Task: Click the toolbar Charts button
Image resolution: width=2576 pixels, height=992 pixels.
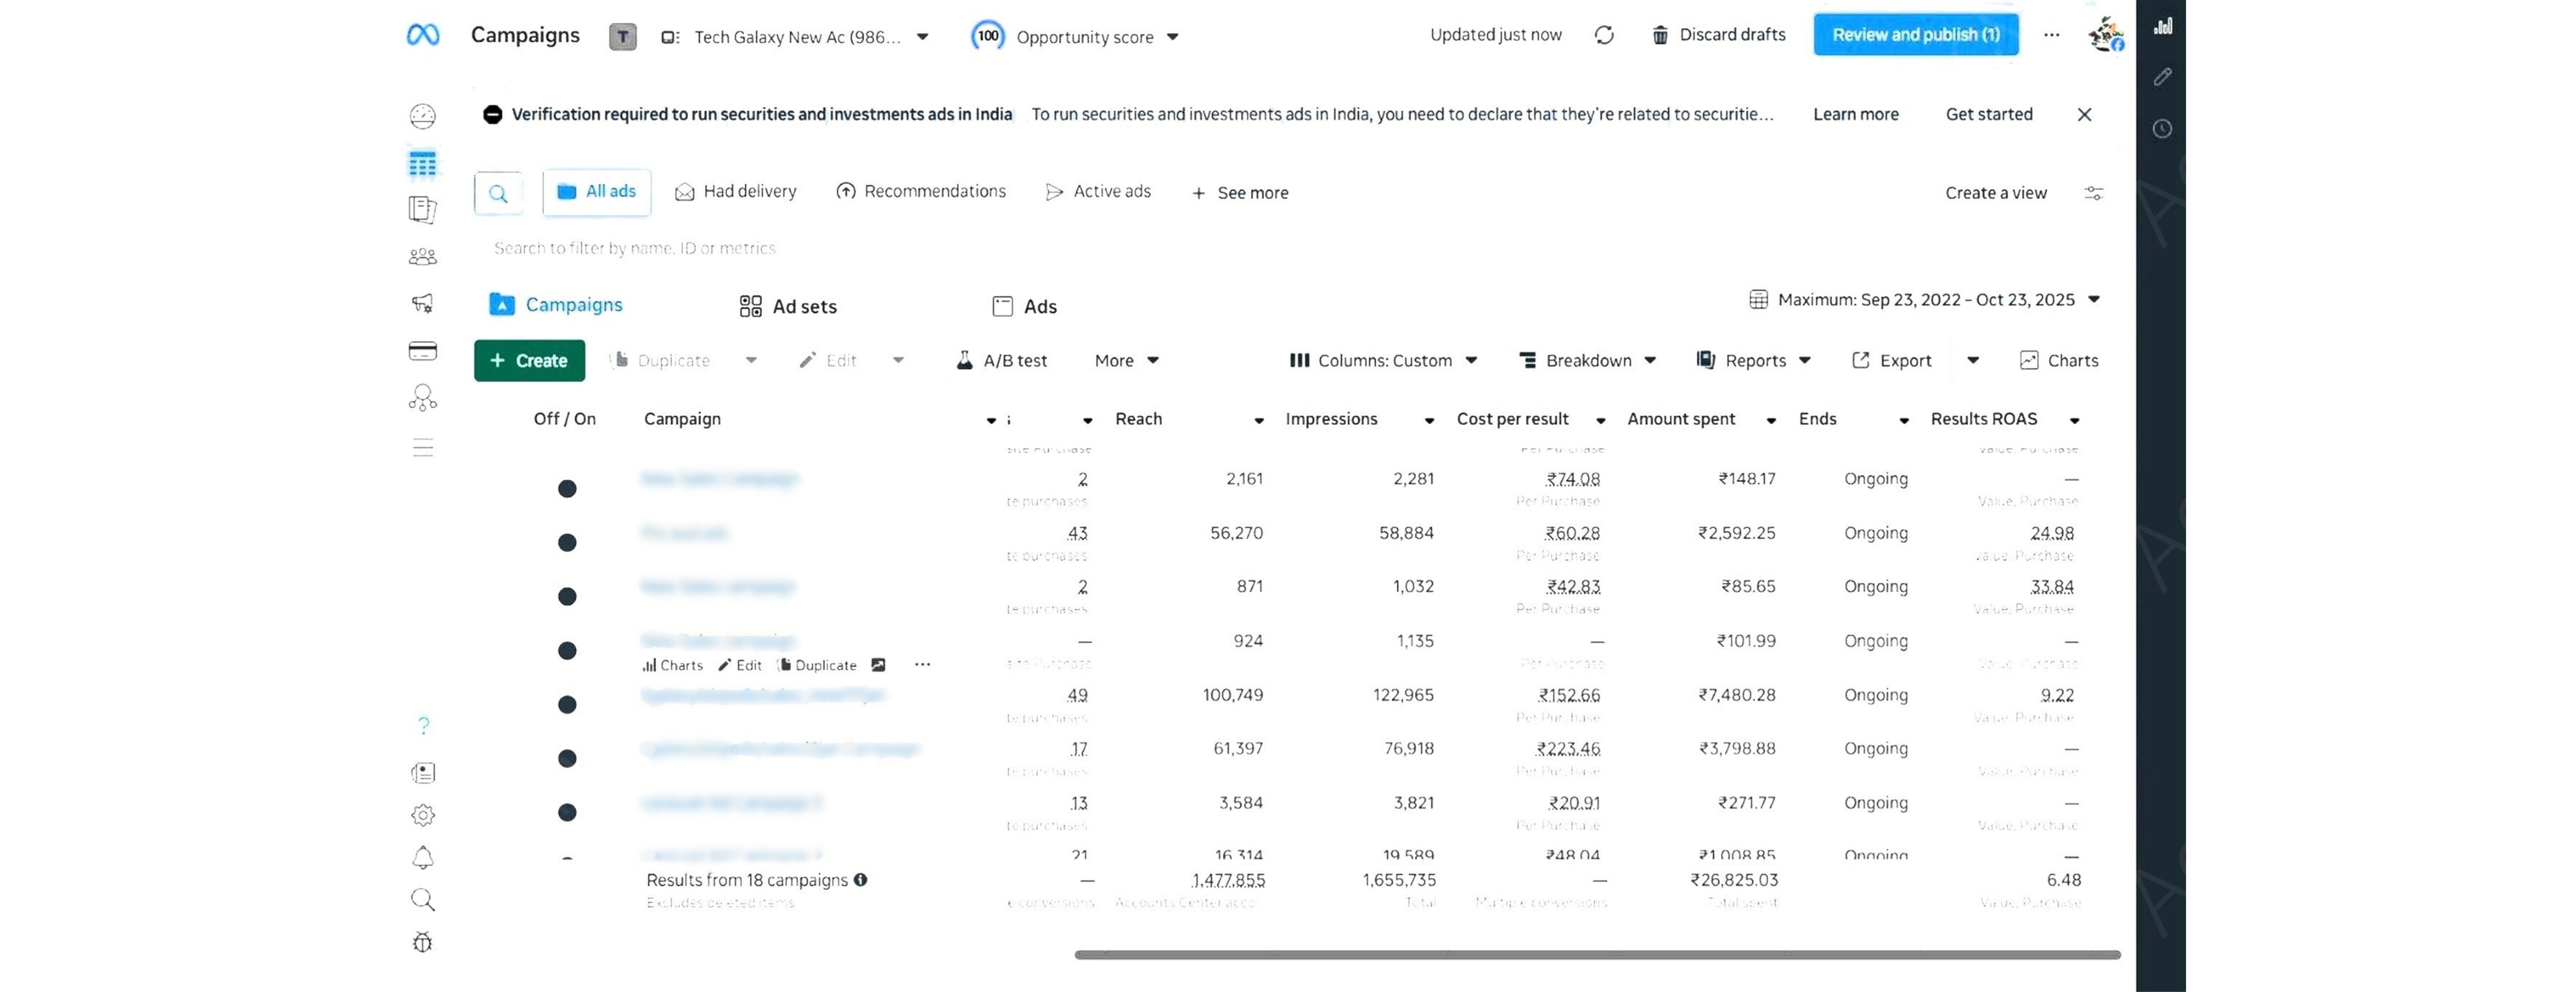Action: [x=2059, y=361]
